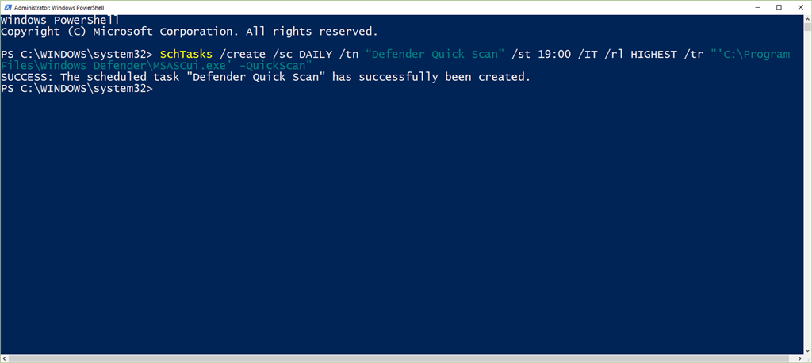Click the vertical scrollbar down arrow
The height and width of the screenshot is (363, 812).
(x=807, y=350)
